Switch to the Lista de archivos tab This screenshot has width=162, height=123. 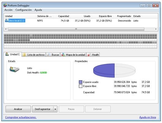point(34,55)
